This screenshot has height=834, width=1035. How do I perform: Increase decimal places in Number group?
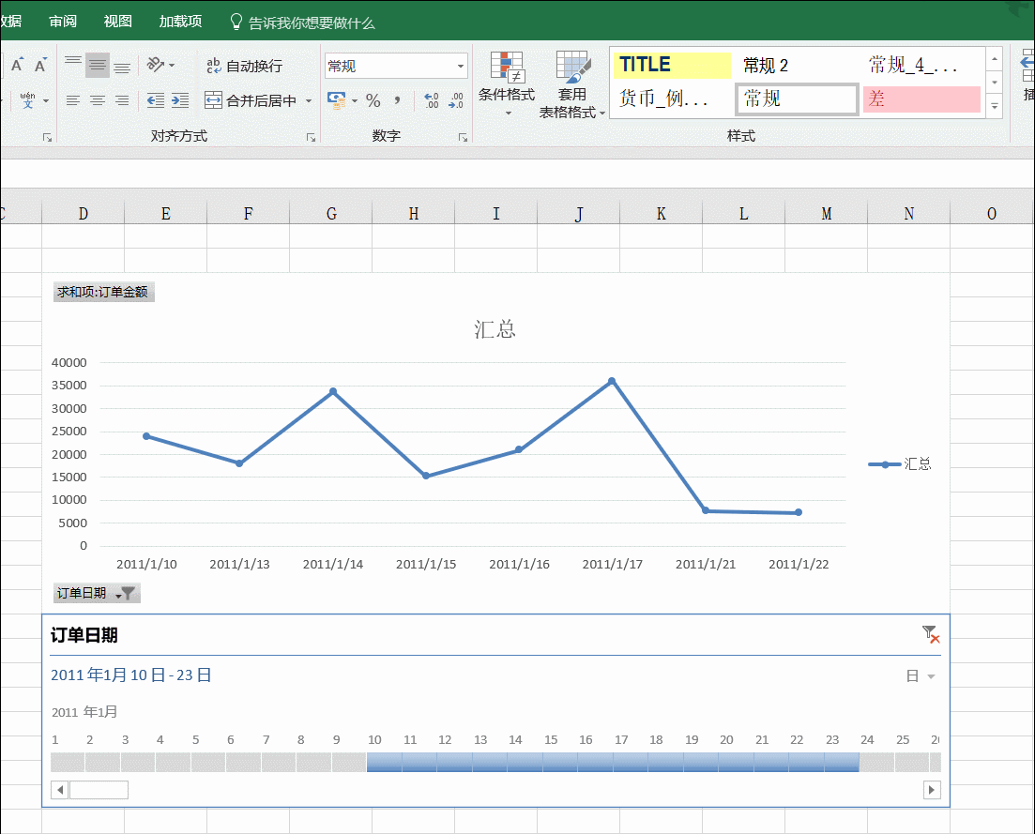coord(432,100)
